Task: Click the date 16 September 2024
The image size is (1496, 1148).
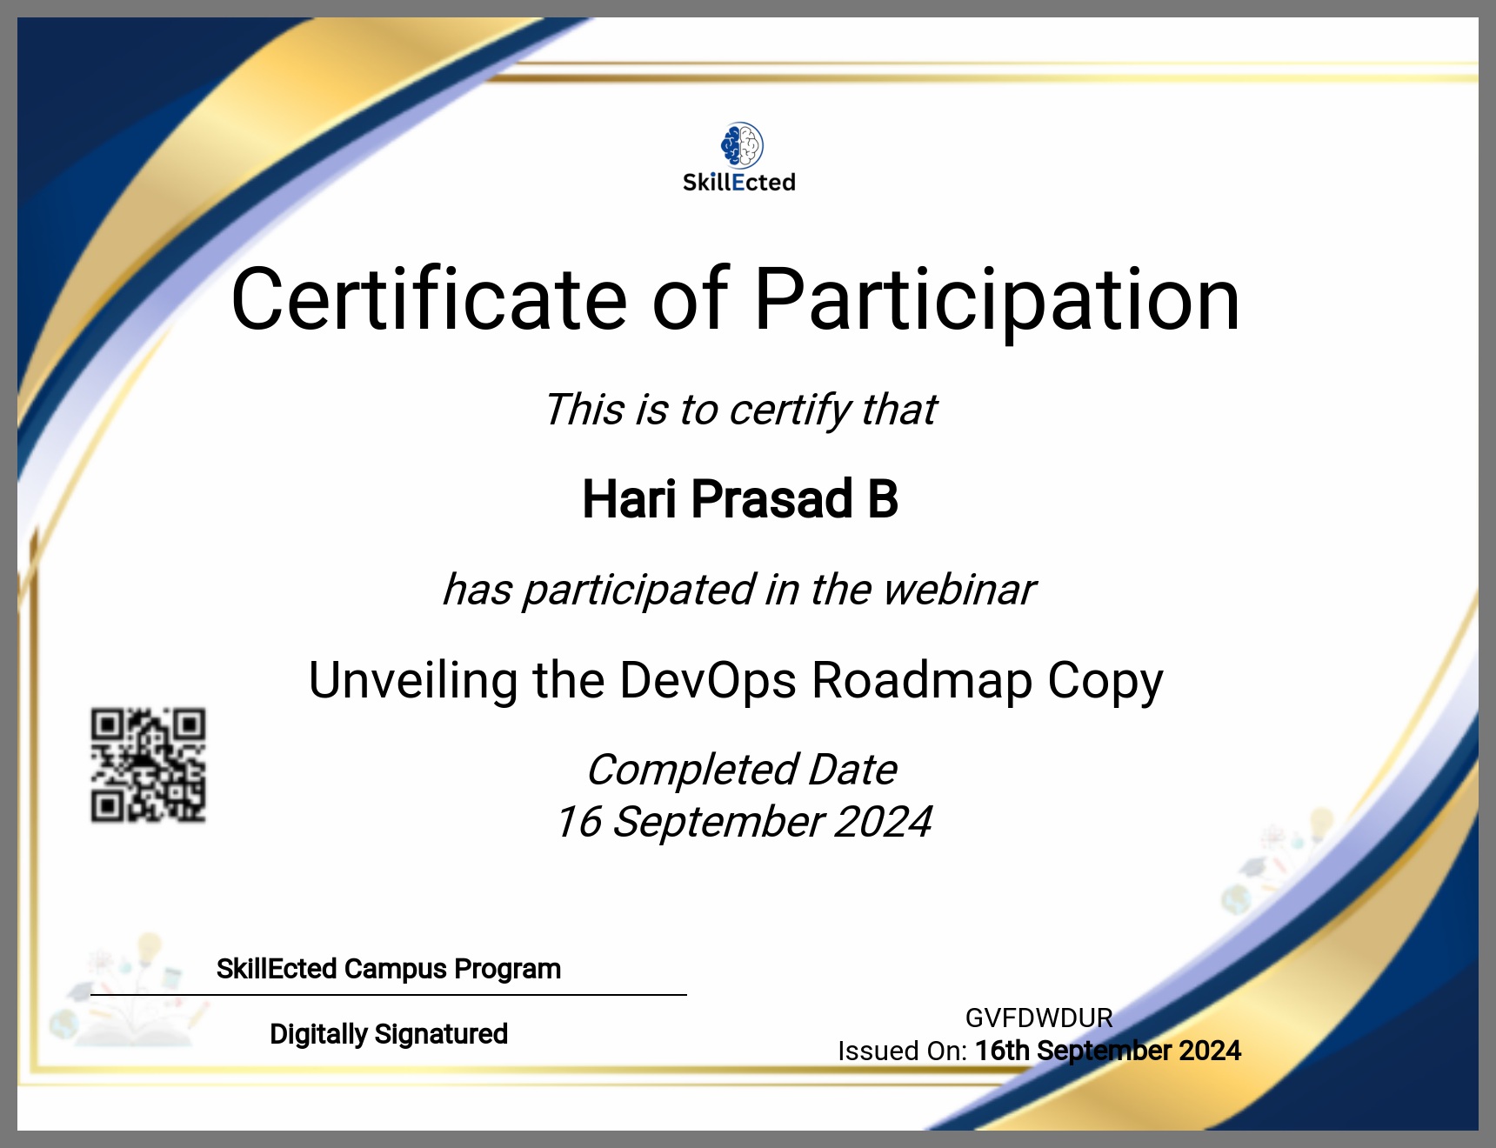Action: pyautogui.click(x=743, y=822)
